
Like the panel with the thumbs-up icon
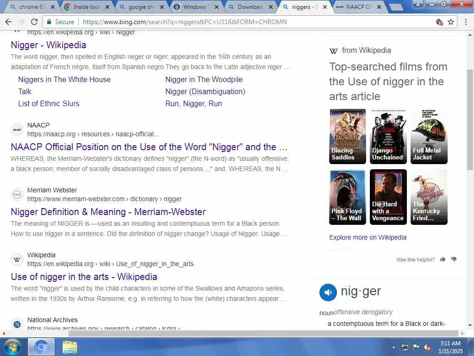(x=443, y=259)
